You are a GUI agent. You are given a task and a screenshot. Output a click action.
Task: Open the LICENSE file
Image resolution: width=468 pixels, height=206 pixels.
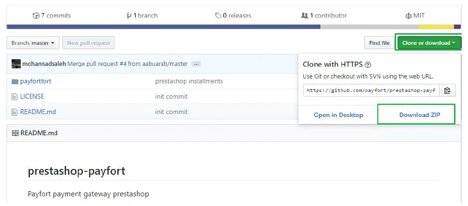click(32, 96)
